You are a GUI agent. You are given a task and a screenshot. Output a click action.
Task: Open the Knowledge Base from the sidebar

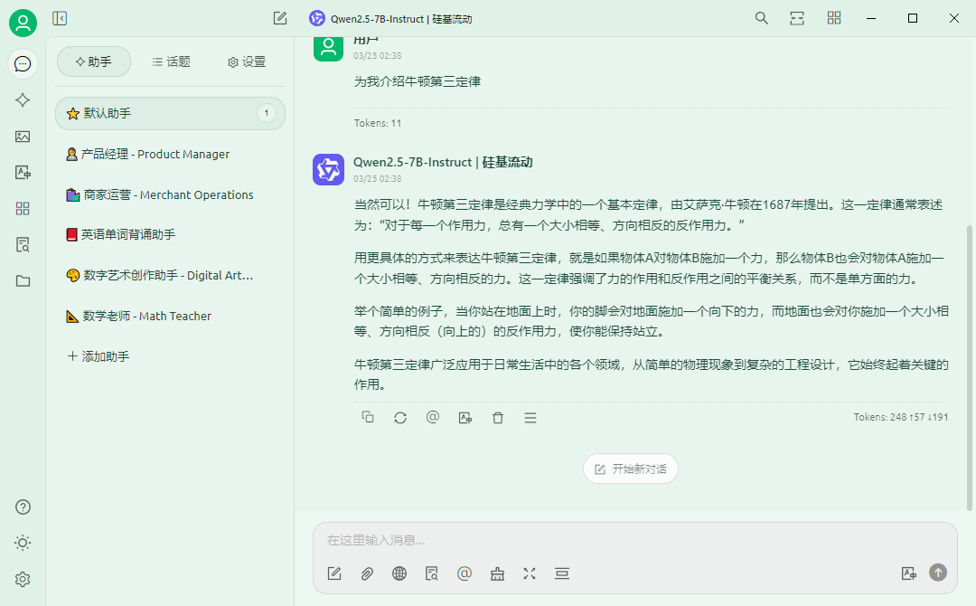(x=23, y=244)
